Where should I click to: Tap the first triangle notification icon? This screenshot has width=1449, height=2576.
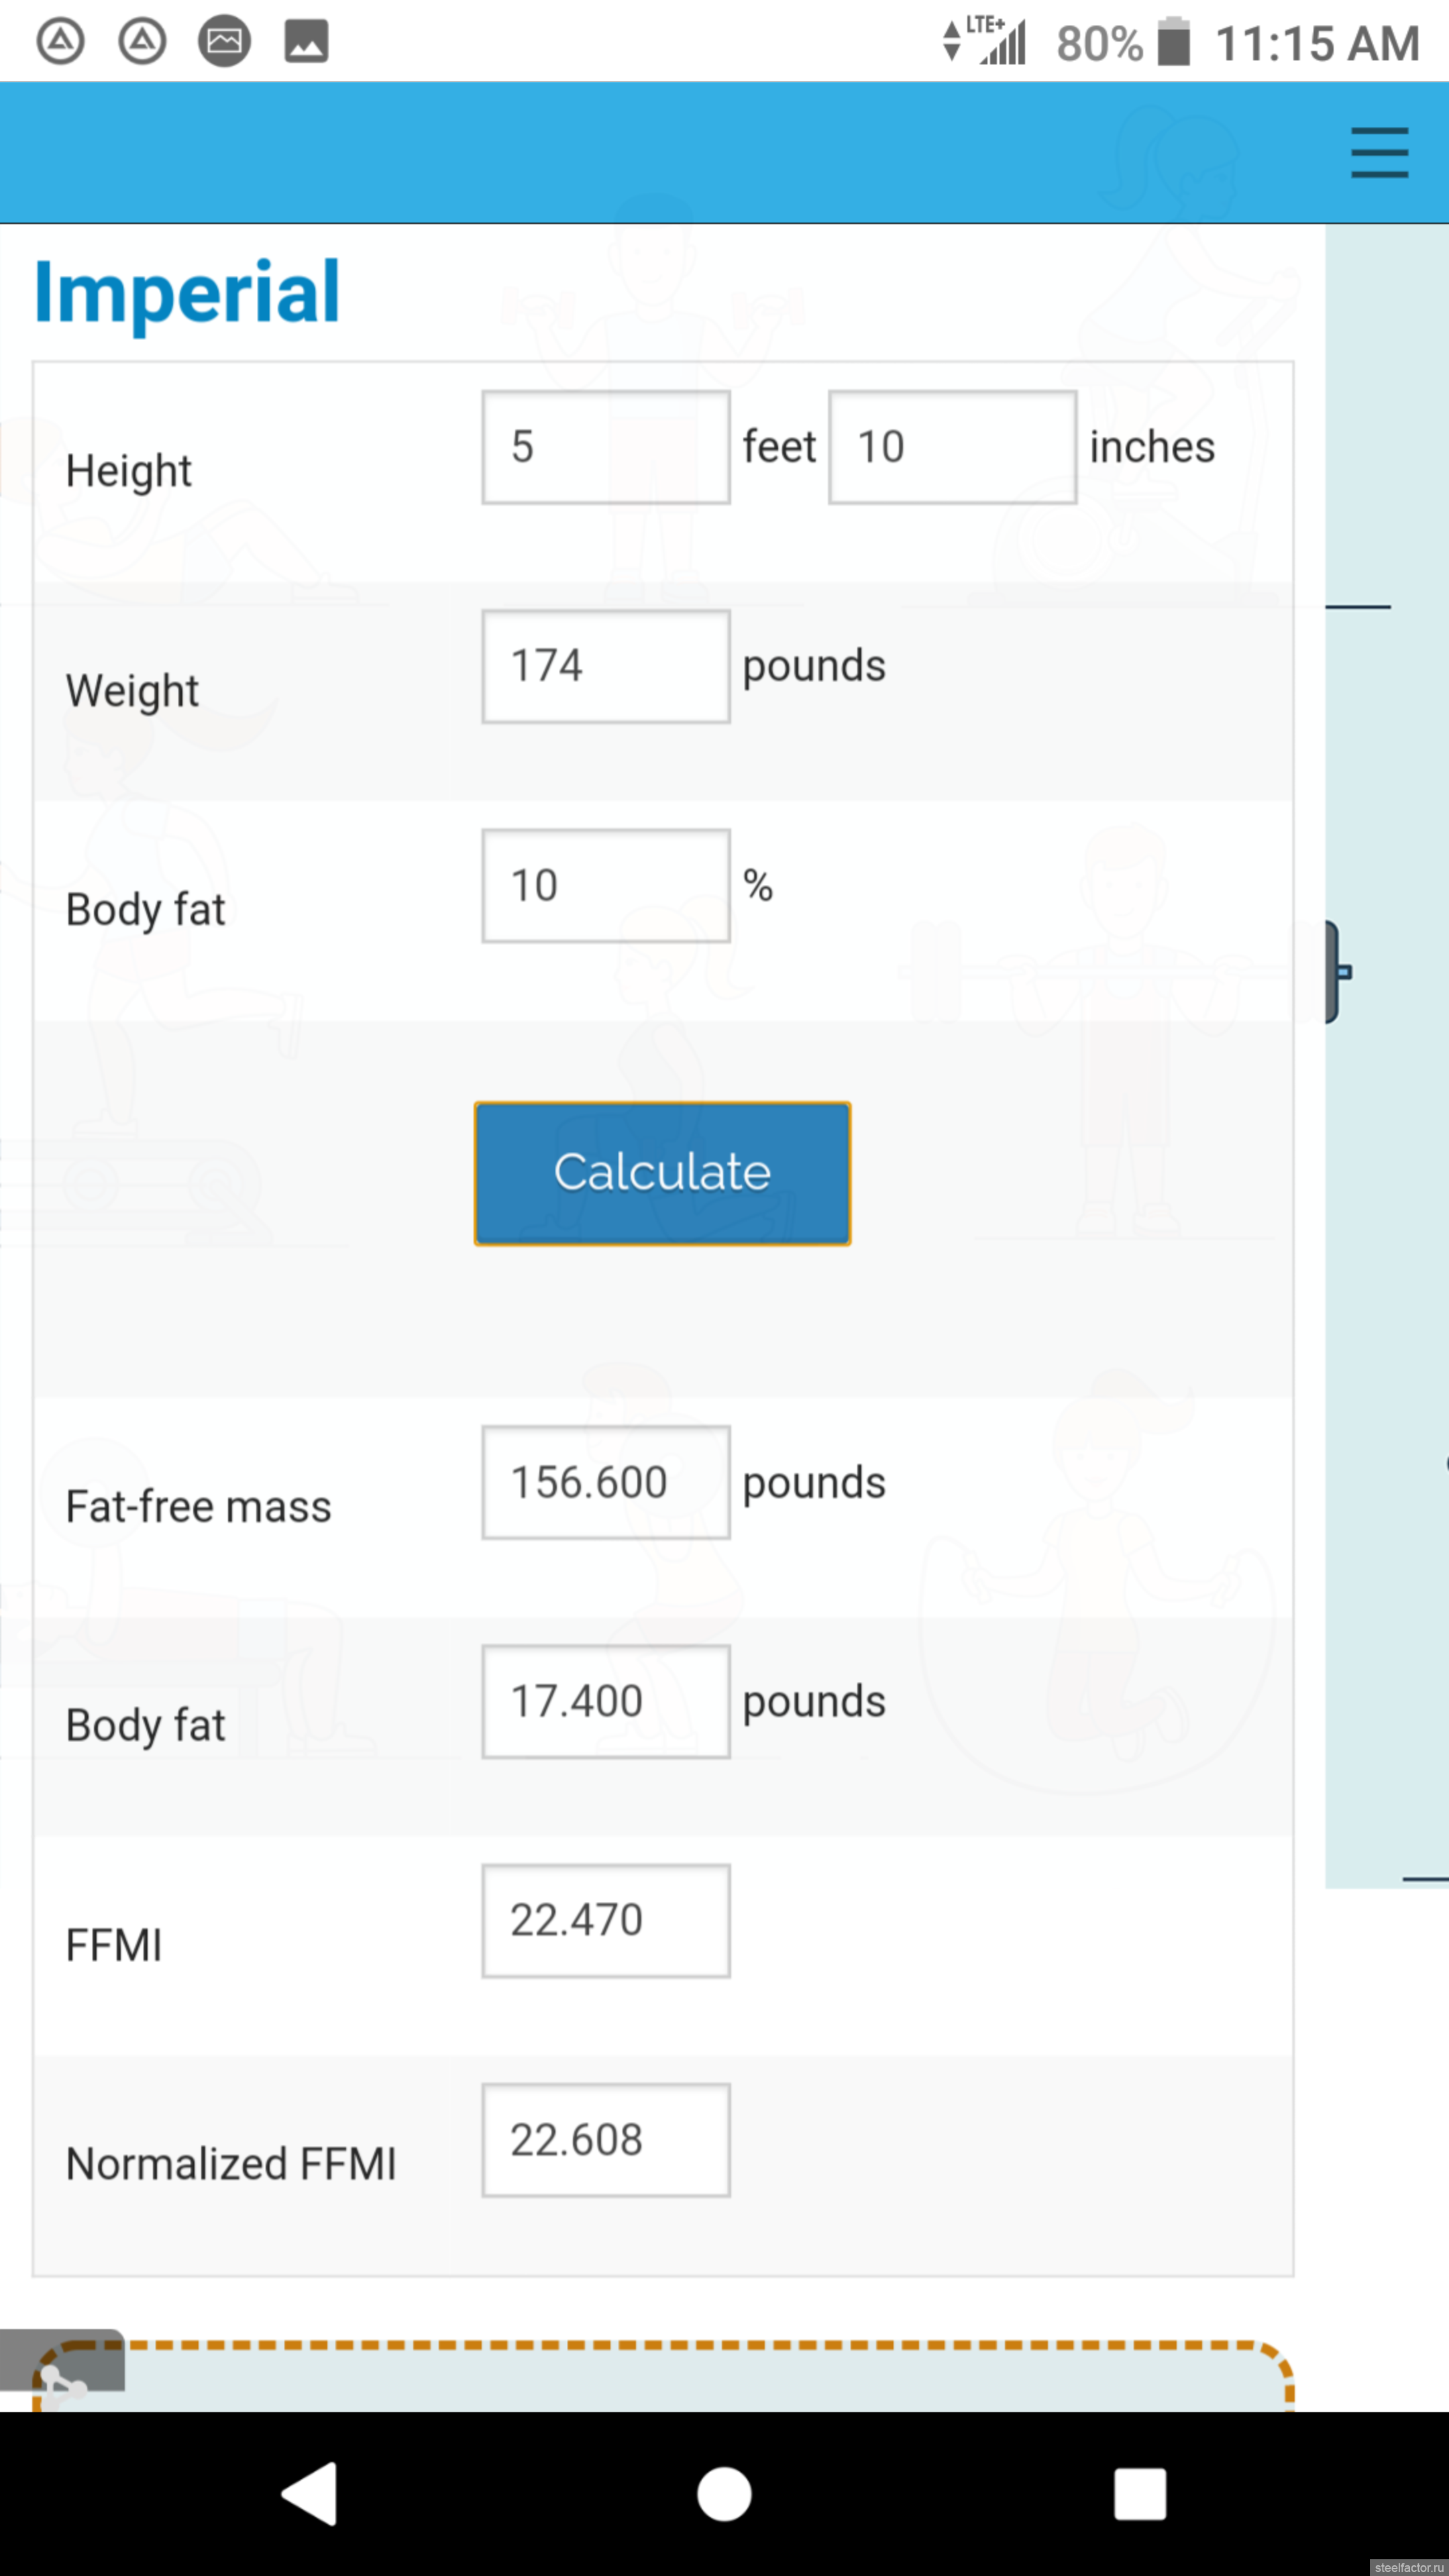tap(61, 42)
